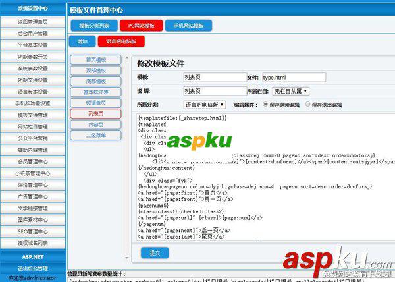Open 广告管理中心 in the sidebar

click(x=33, y=196)
